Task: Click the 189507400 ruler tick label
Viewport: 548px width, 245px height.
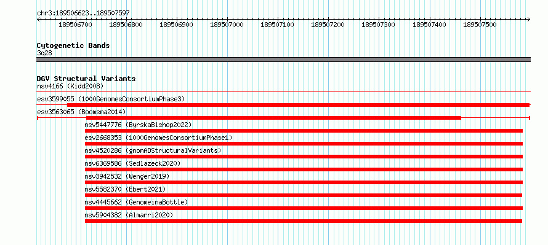Action: coord(430,25)
